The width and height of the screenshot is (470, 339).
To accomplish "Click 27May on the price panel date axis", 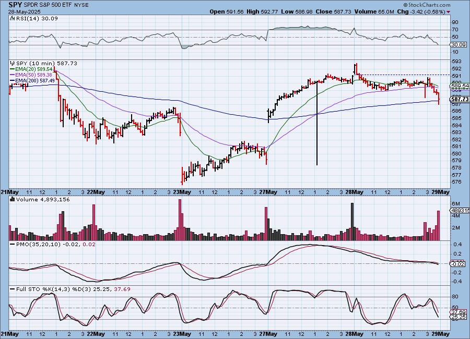I will (x=268, y=192).
